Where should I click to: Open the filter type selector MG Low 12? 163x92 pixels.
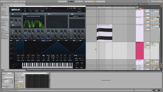[x=76, y=16]
